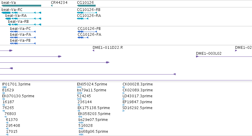Click the 61370 feature
The width and height of the screenshot is (252, 136).
point(7,123)
